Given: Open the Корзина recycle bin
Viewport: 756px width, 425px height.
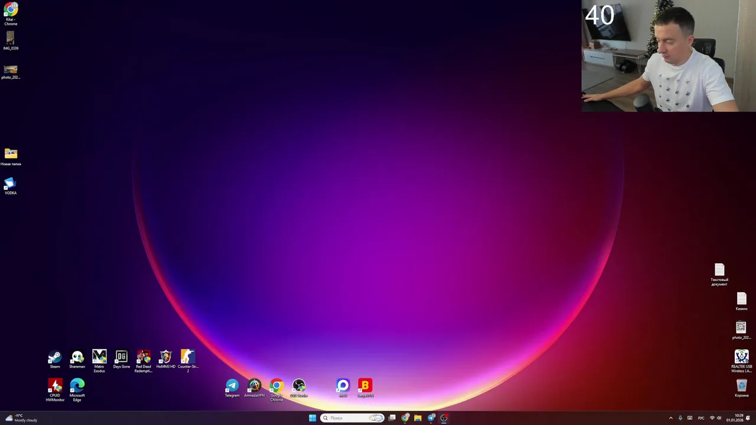Looking at the screenshot, I should (742, 388).
